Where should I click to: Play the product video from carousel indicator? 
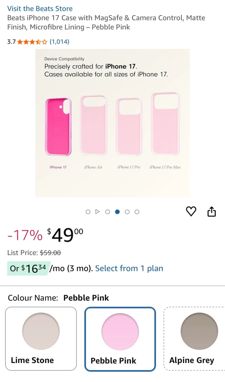coord(98,212)
